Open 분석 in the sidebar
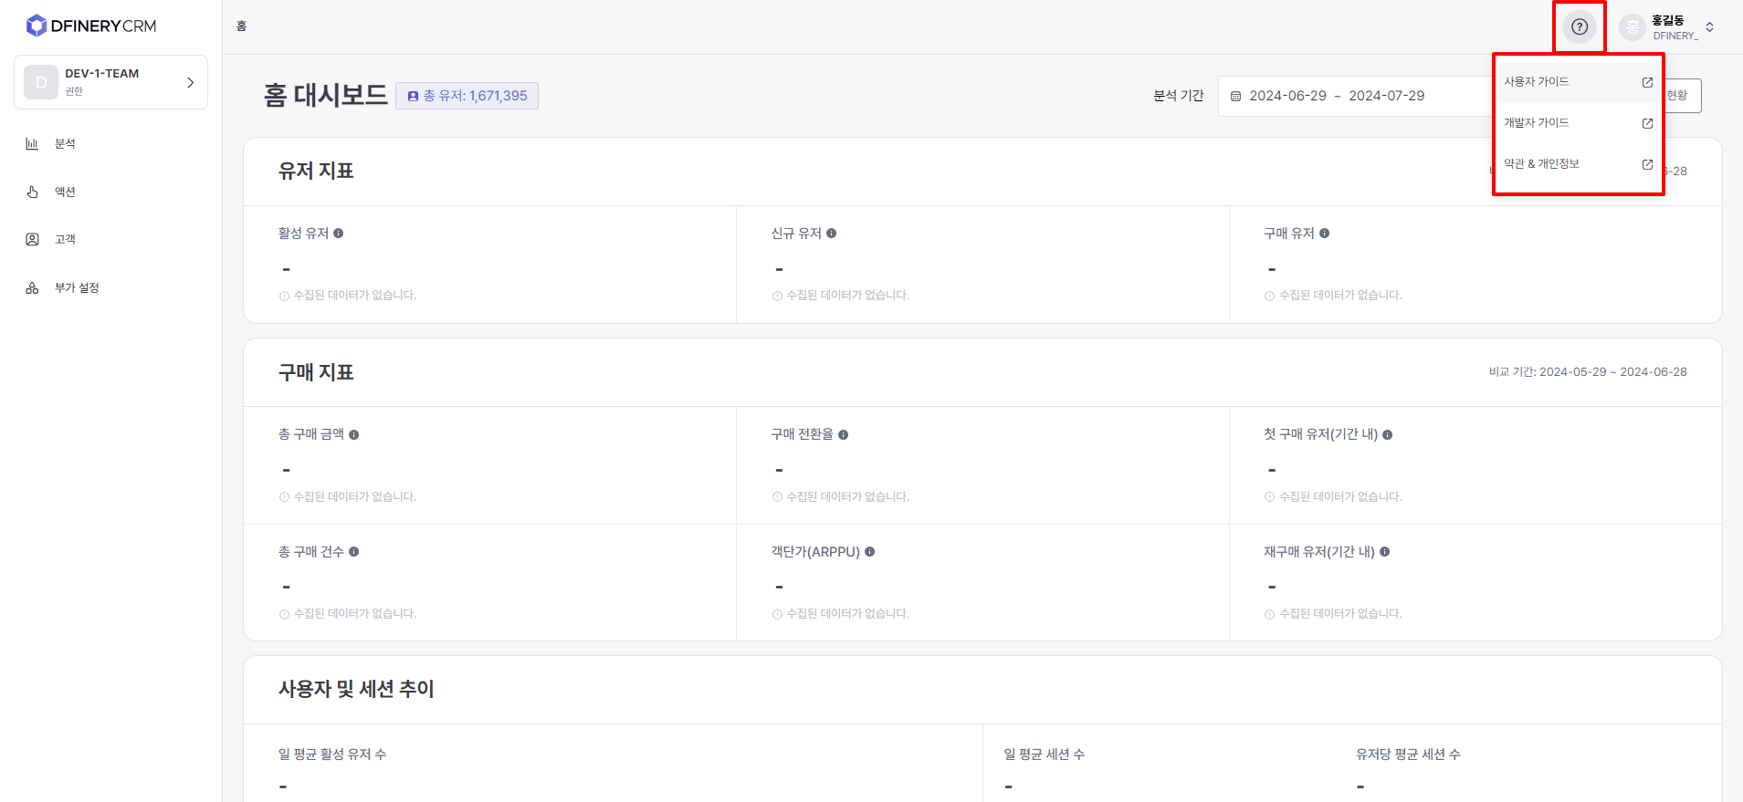Image resolution: width=1743 pixels, height=802 pixels. click(65, 144)
